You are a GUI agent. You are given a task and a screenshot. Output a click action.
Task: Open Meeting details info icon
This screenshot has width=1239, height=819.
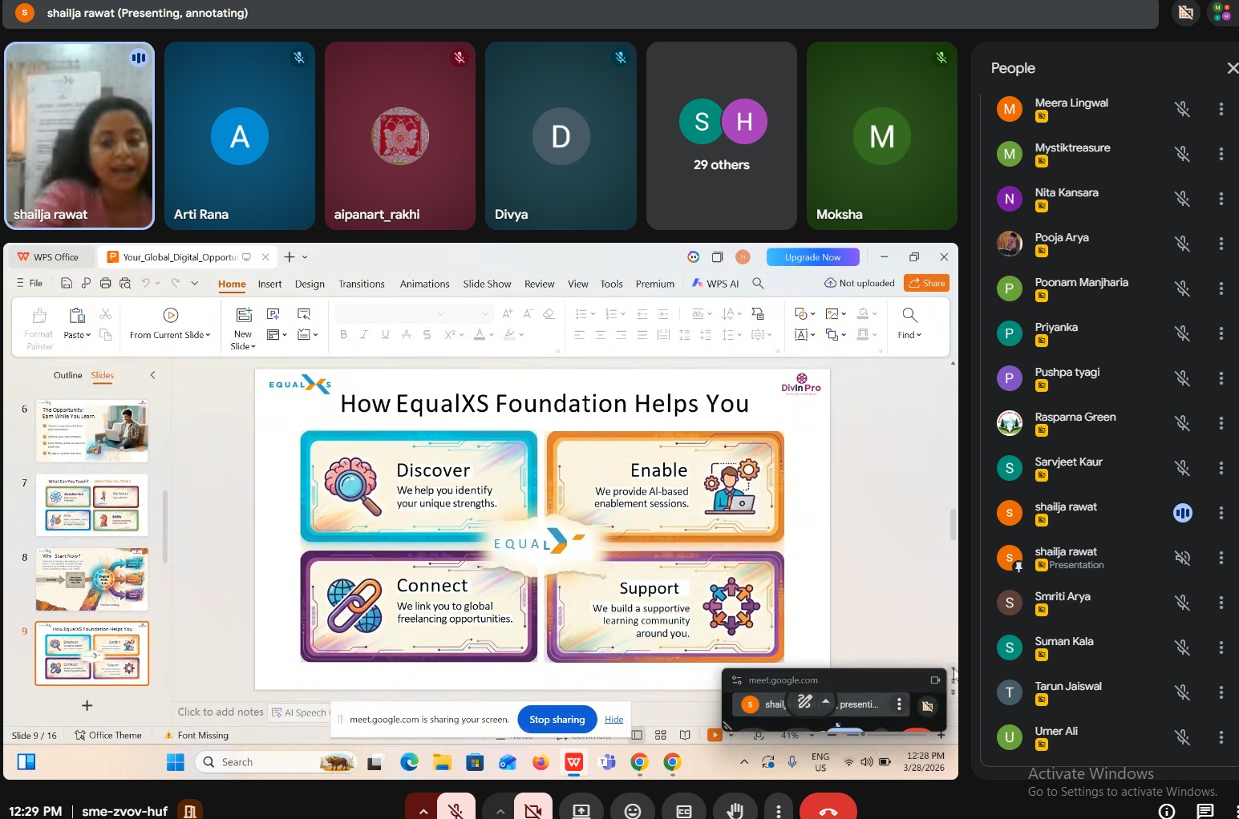pyautogui.click(x=1167, y=811)
